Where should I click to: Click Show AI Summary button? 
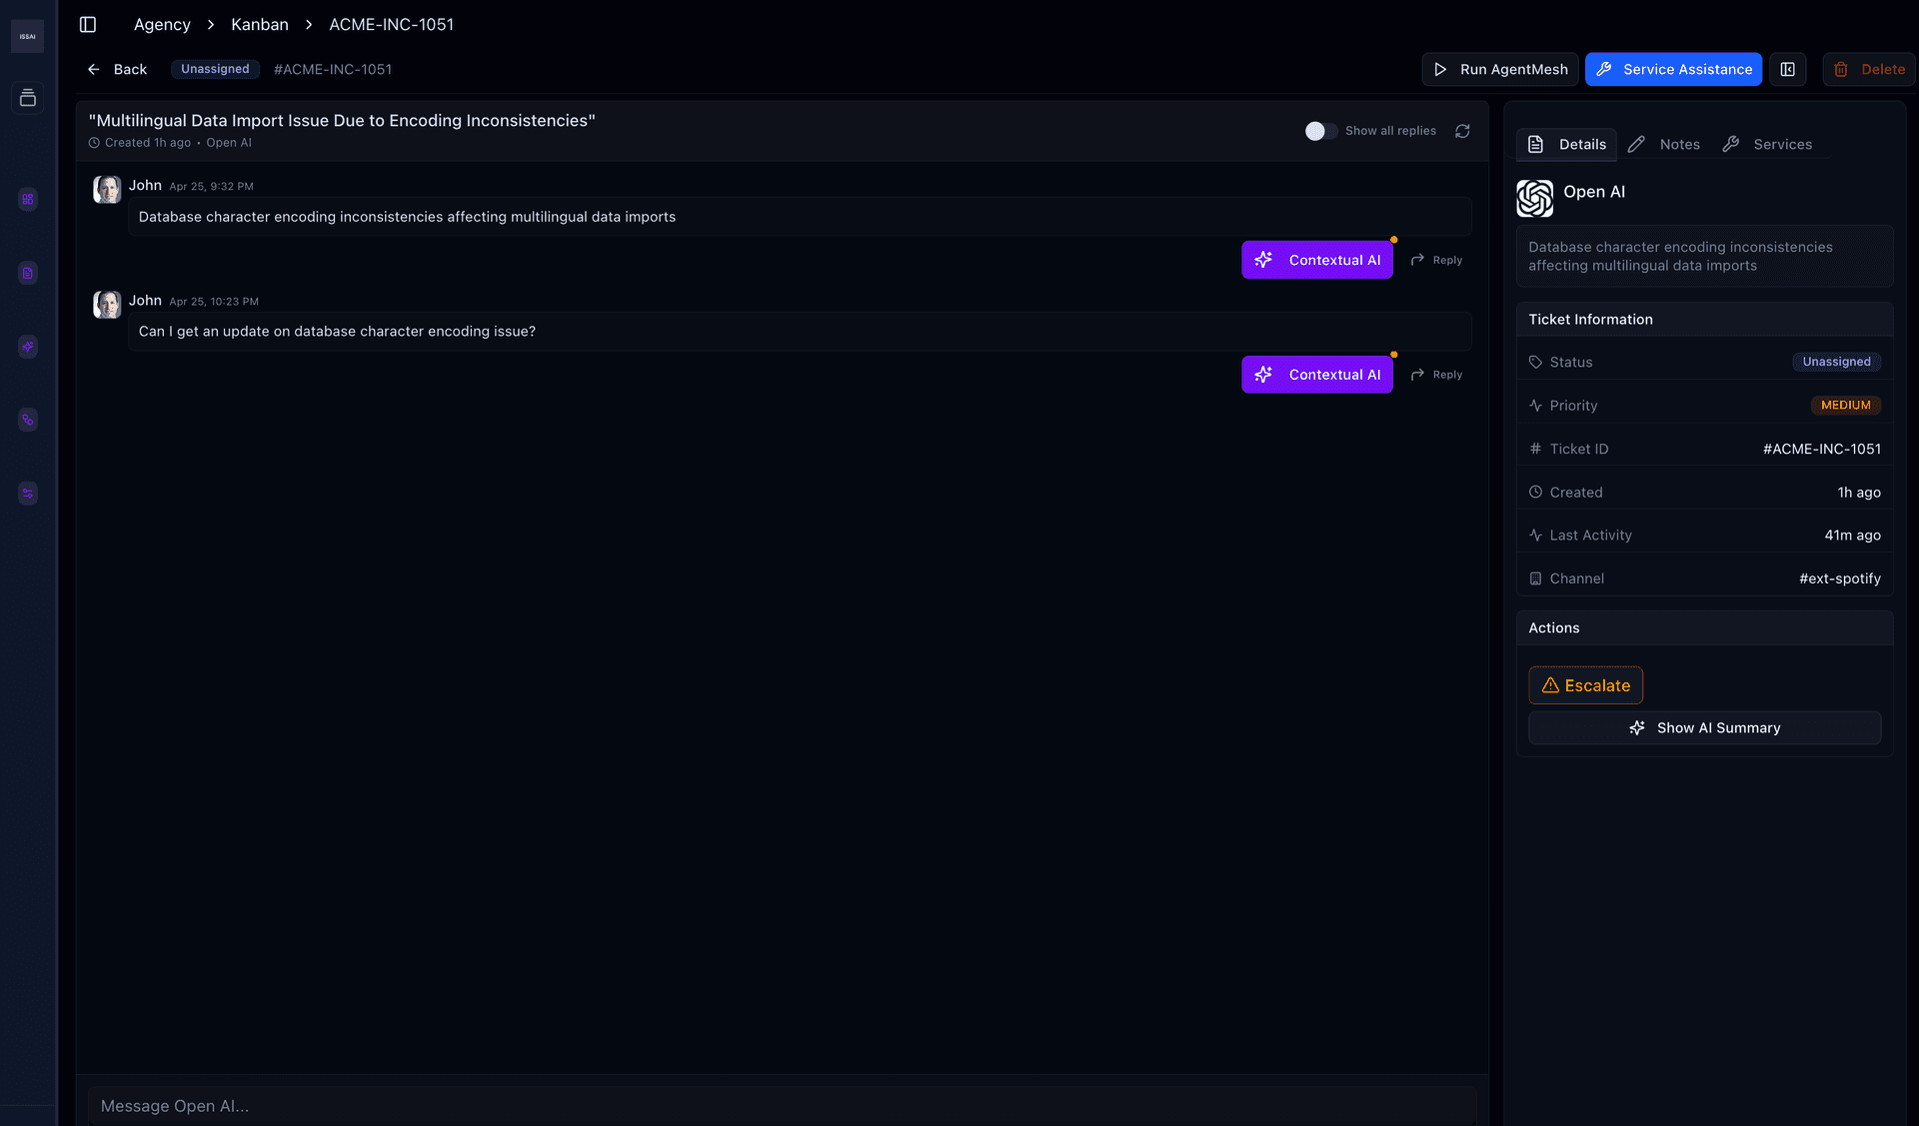[1704, 728]
